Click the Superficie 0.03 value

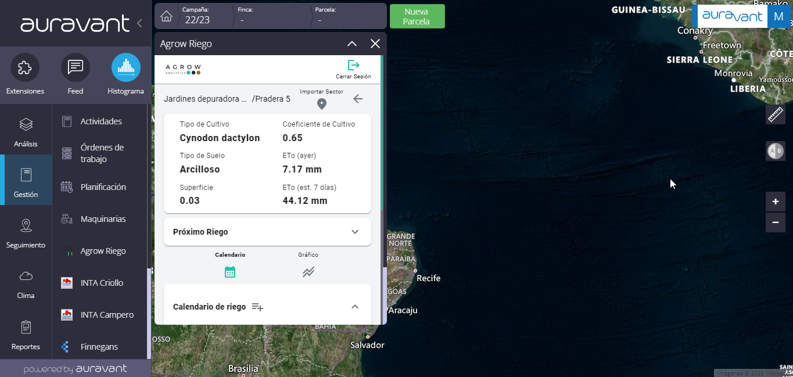(x=190, y=200)
